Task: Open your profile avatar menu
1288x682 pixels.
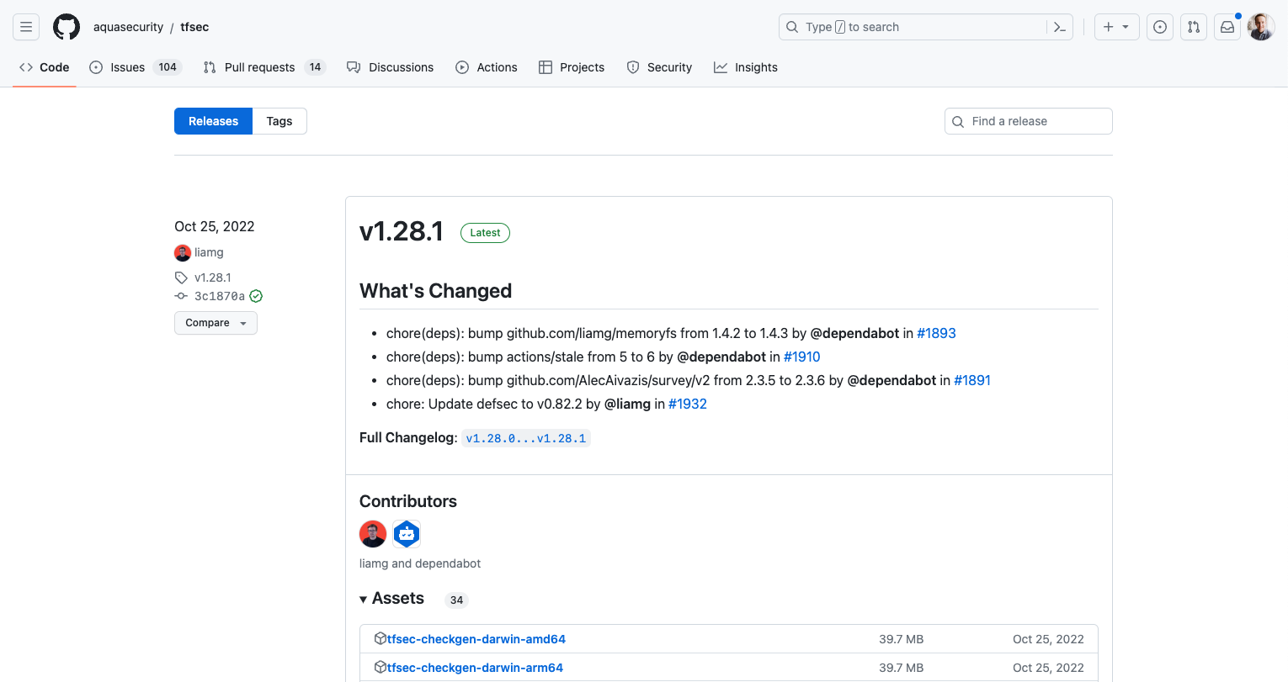Action: 1260,26
